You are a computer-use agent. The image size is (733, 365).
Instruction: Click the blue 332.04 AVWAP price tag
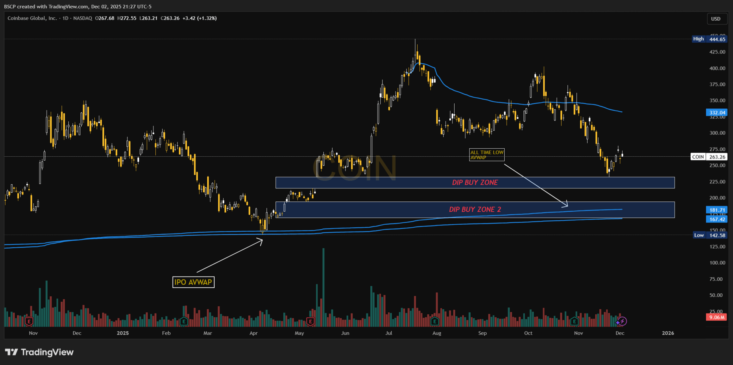717,113
